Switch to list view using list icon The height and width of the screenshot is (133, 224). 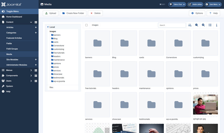point(210,25)
